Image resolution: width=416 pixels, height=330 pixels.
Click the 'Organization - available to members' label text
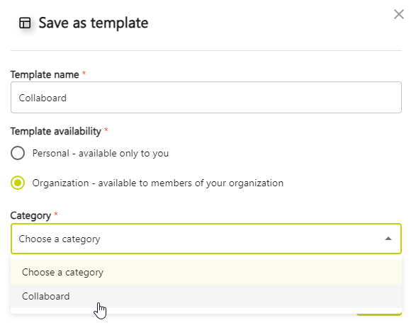coord(158,183)
